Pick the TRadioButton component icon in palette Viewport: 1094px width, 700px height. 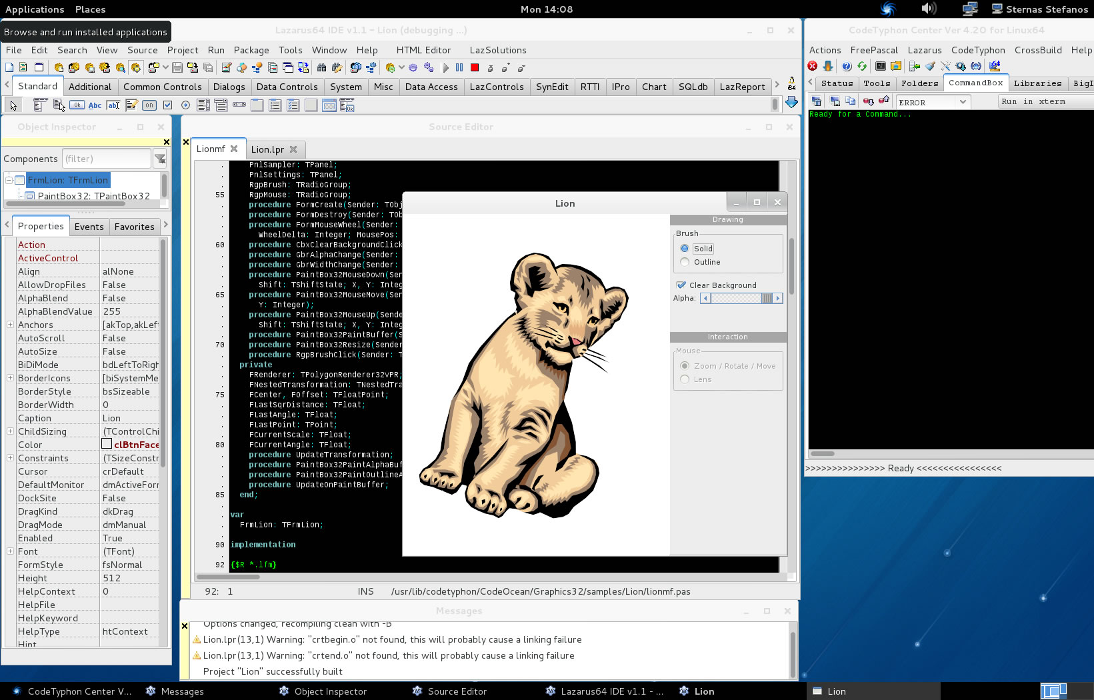[x=185, y=105]
